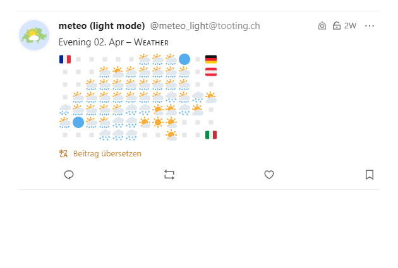This screenshot has width=398, height=268.
Task: Open the post via the 2W timestamp
Action: (x=350, y=26)
